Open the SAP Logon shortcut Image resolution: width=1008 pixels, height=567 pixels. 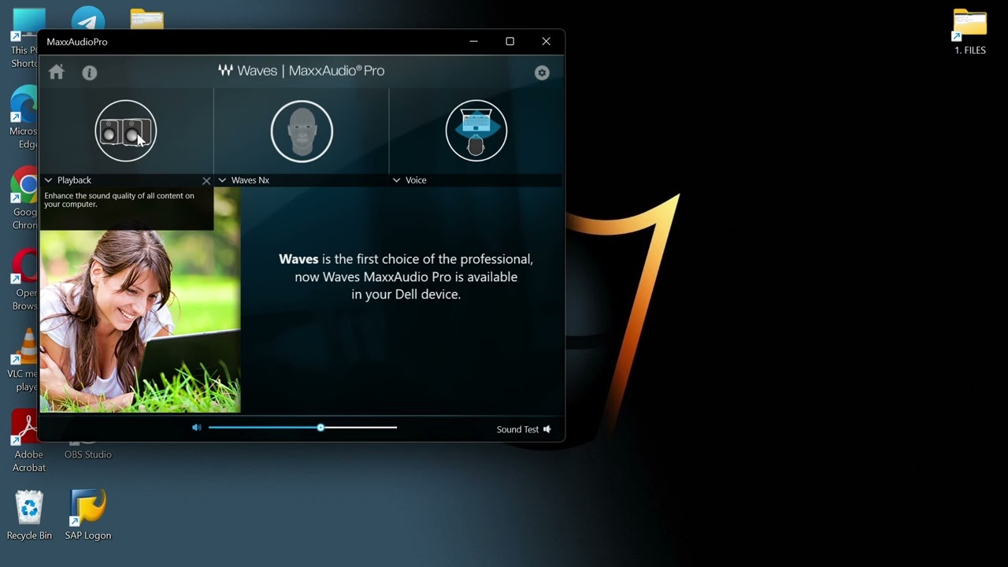coord(87,516)
